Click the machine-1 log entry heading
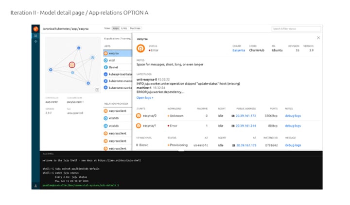Viewport: 350px width, 205px height. click(144, 88)
